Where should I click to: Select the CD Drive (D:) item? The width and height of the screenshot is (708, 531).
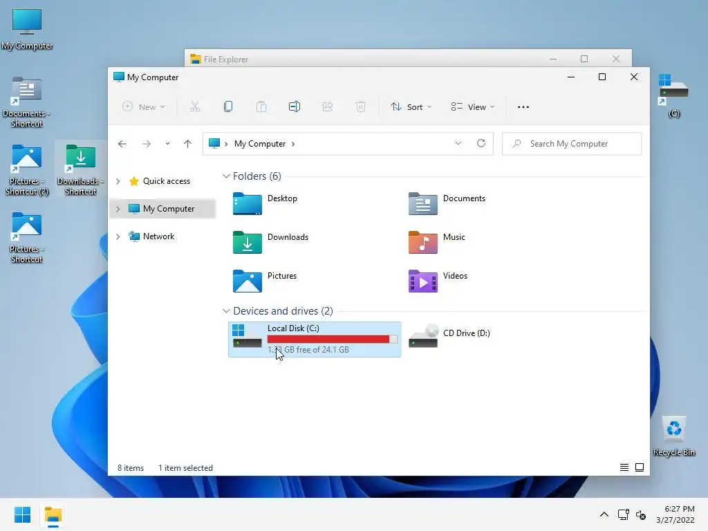(x=449, y=337)
